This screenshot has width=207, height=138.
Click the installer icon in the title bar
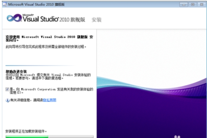click(x=5, y=4)
